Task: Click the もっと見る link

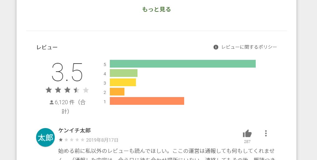Action: tap(156, 10)
